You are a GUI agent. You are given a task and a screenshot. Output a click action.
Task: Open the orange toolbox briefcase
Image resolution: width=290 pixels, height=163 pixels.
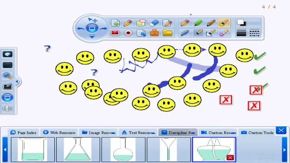[155, 33]
